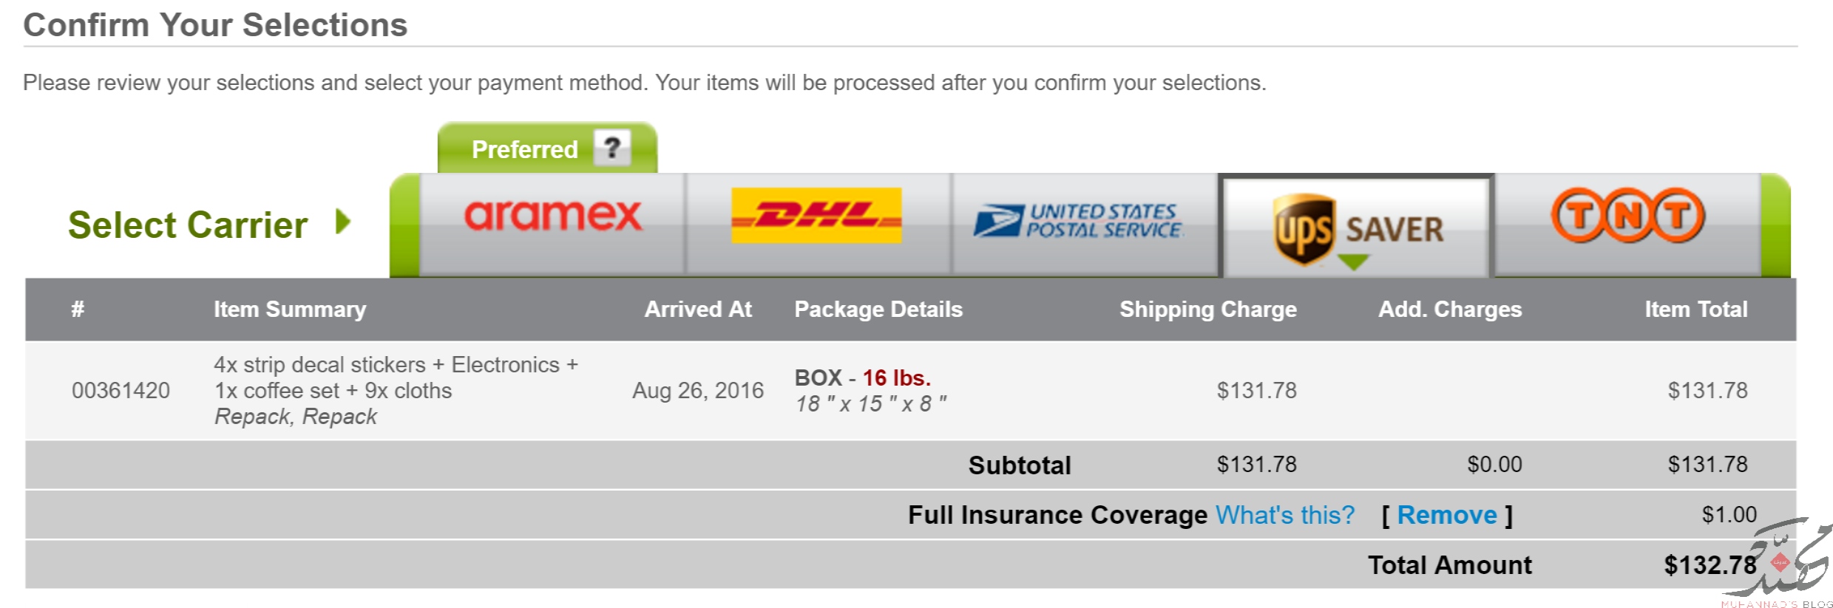Click the Select Carrier arrow
Viewport: 1833px width, 608px height.
click(x=342, y=222)
